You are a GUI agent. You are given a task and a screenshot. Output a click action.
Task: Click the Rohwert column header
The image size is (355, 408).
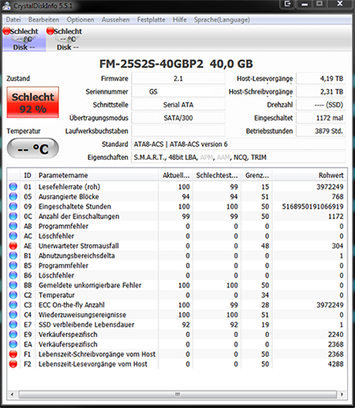tap(309, 176)
